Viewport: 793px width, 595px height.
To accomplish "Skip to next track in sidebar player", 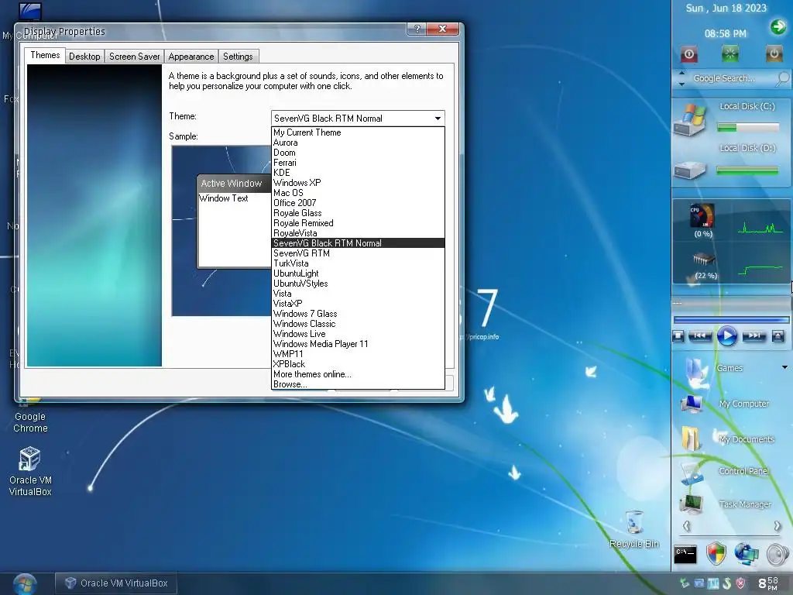I will [754, 335].
